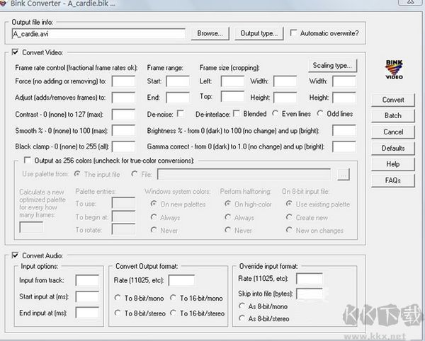Choose To 16-bit/stereo output format
The width and height of the screenshot is (425, 341).
(175, 313)
